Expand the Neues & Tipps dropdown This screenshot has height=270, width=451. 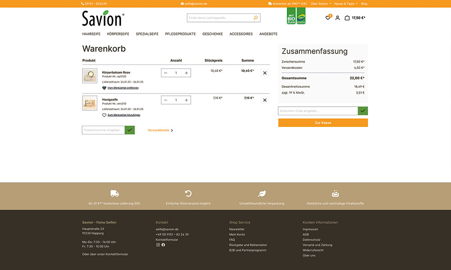click(x=346, y=4)
